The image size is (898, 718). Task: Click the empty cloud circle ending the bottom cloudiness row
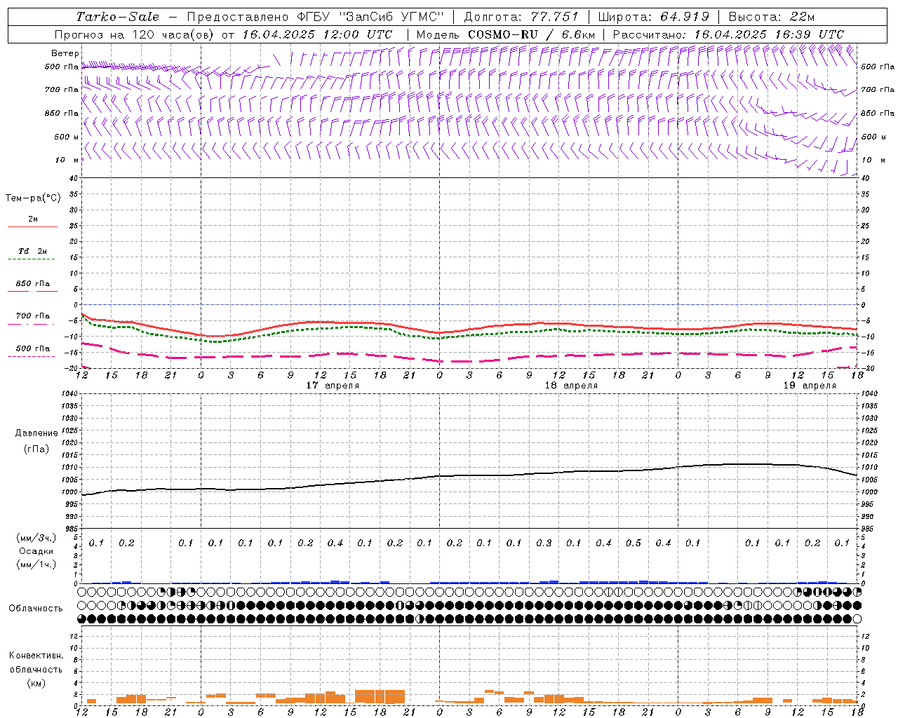point(857,619)
